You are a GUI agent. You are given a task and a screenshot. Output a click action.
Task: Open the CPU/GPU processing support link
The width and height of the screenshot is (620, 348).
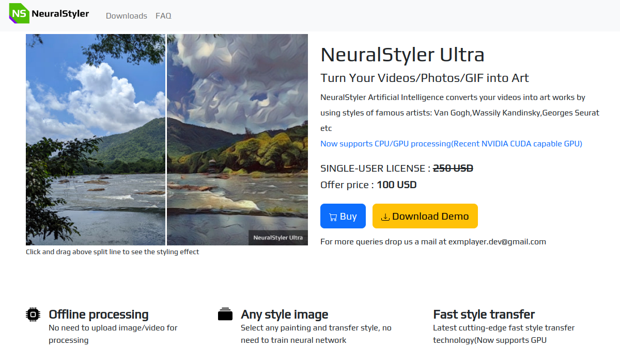[451, 144]
